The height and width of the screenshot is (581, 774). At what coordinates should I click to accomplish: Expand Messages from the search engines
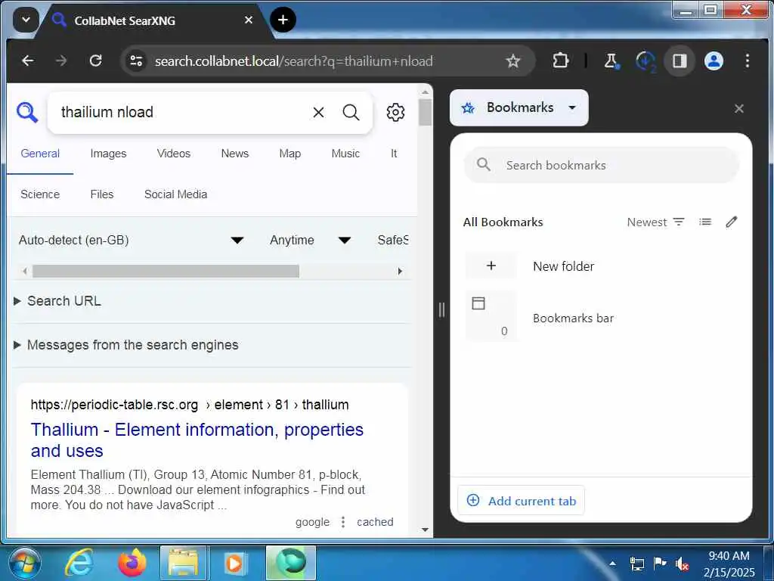click(126, 345)
